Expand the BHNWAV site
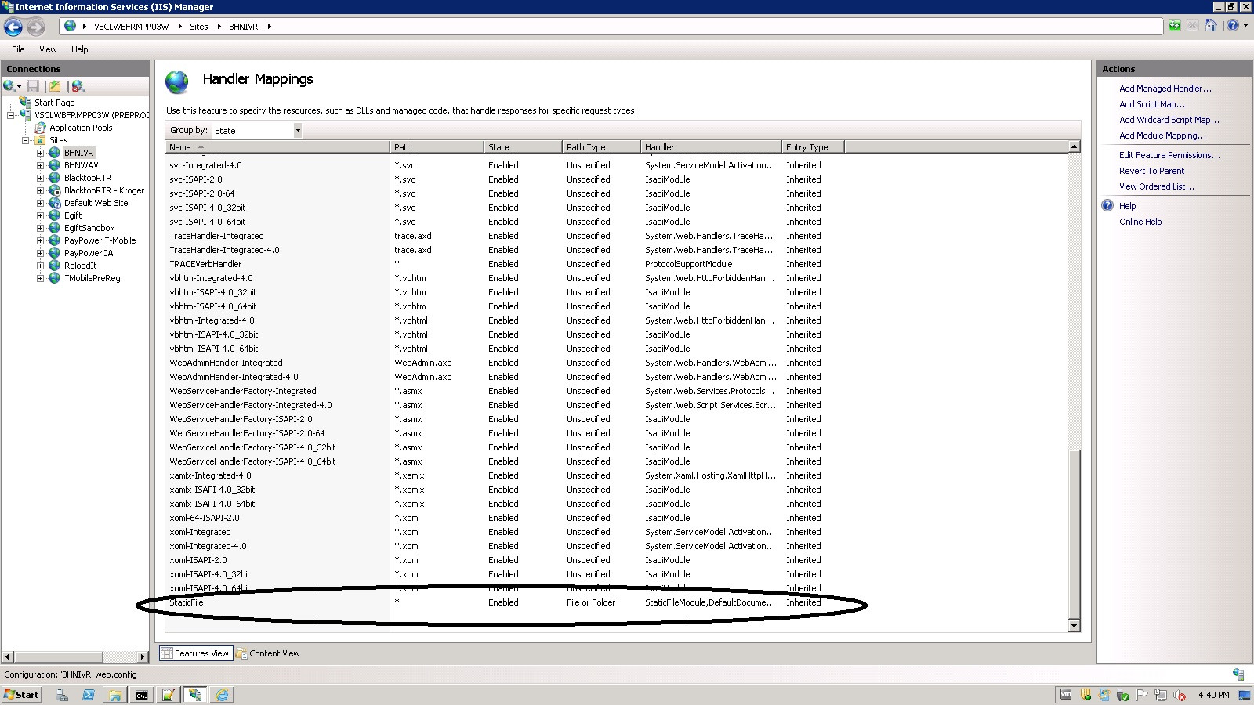 pyautogui.click(x=40, y=165)
